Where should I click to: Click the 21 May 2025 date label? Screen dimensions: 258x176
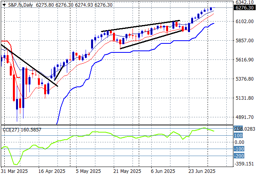point(127,171)
